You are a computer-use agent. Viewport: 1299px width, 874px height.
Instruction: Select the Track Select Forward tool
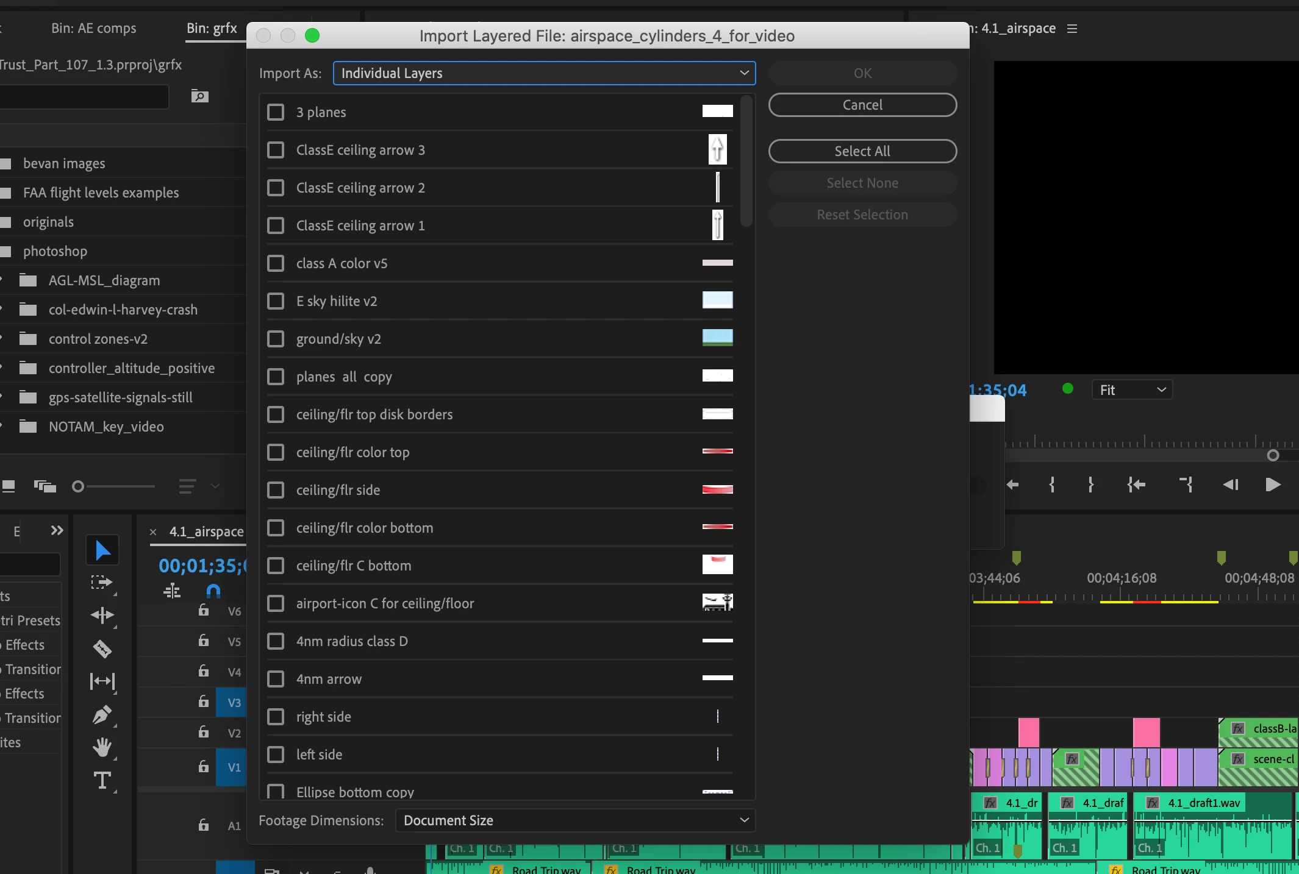point(102,583)
